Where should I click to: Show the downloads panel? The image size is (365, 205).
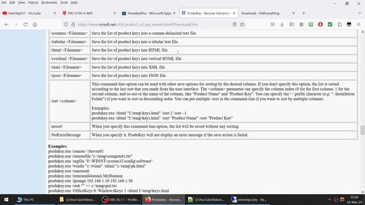pyautogui.click(x=282, y=24)
